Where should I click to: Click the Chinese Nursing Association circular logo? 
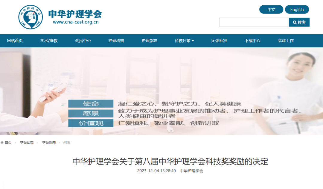coord(31,17)
